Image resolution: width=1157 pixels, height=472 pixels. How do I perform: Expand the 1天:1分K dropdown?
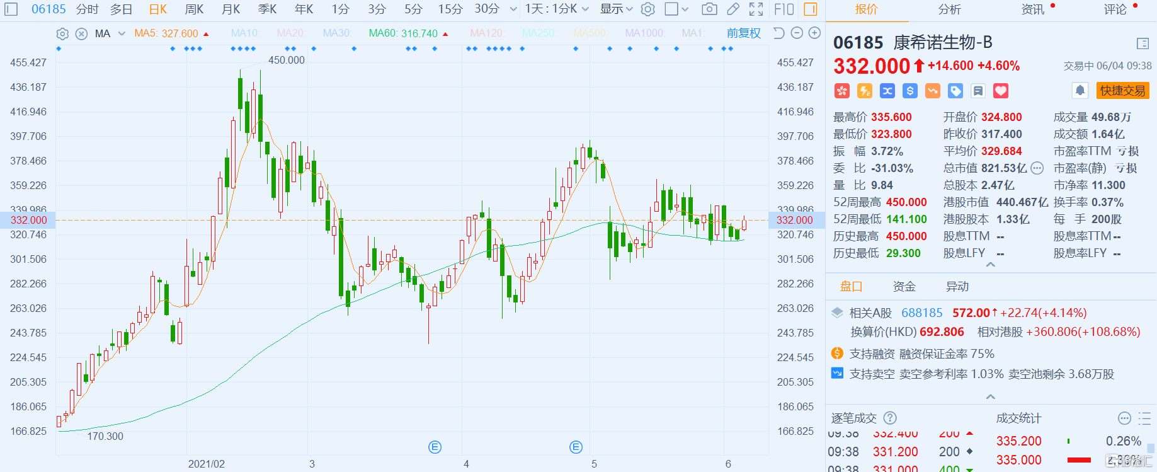click(x=557, y=9)
